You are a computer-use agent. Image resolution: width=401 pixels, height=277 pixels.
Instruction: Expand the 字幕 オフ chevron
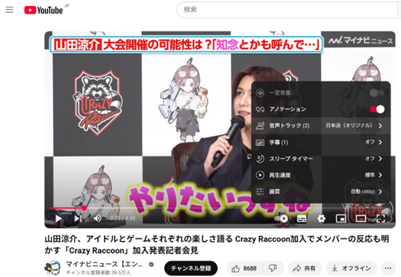pyautogui.click(x=380, y=142)
